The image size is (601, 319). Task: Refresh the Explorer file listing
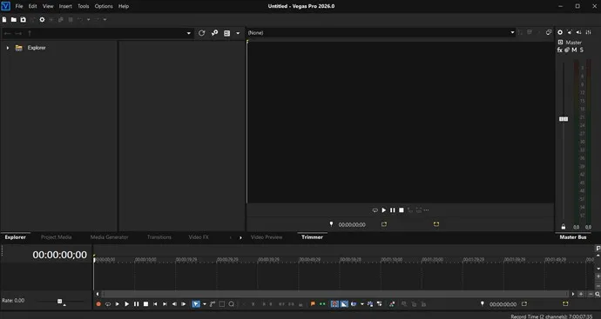[x=201, y=33]
